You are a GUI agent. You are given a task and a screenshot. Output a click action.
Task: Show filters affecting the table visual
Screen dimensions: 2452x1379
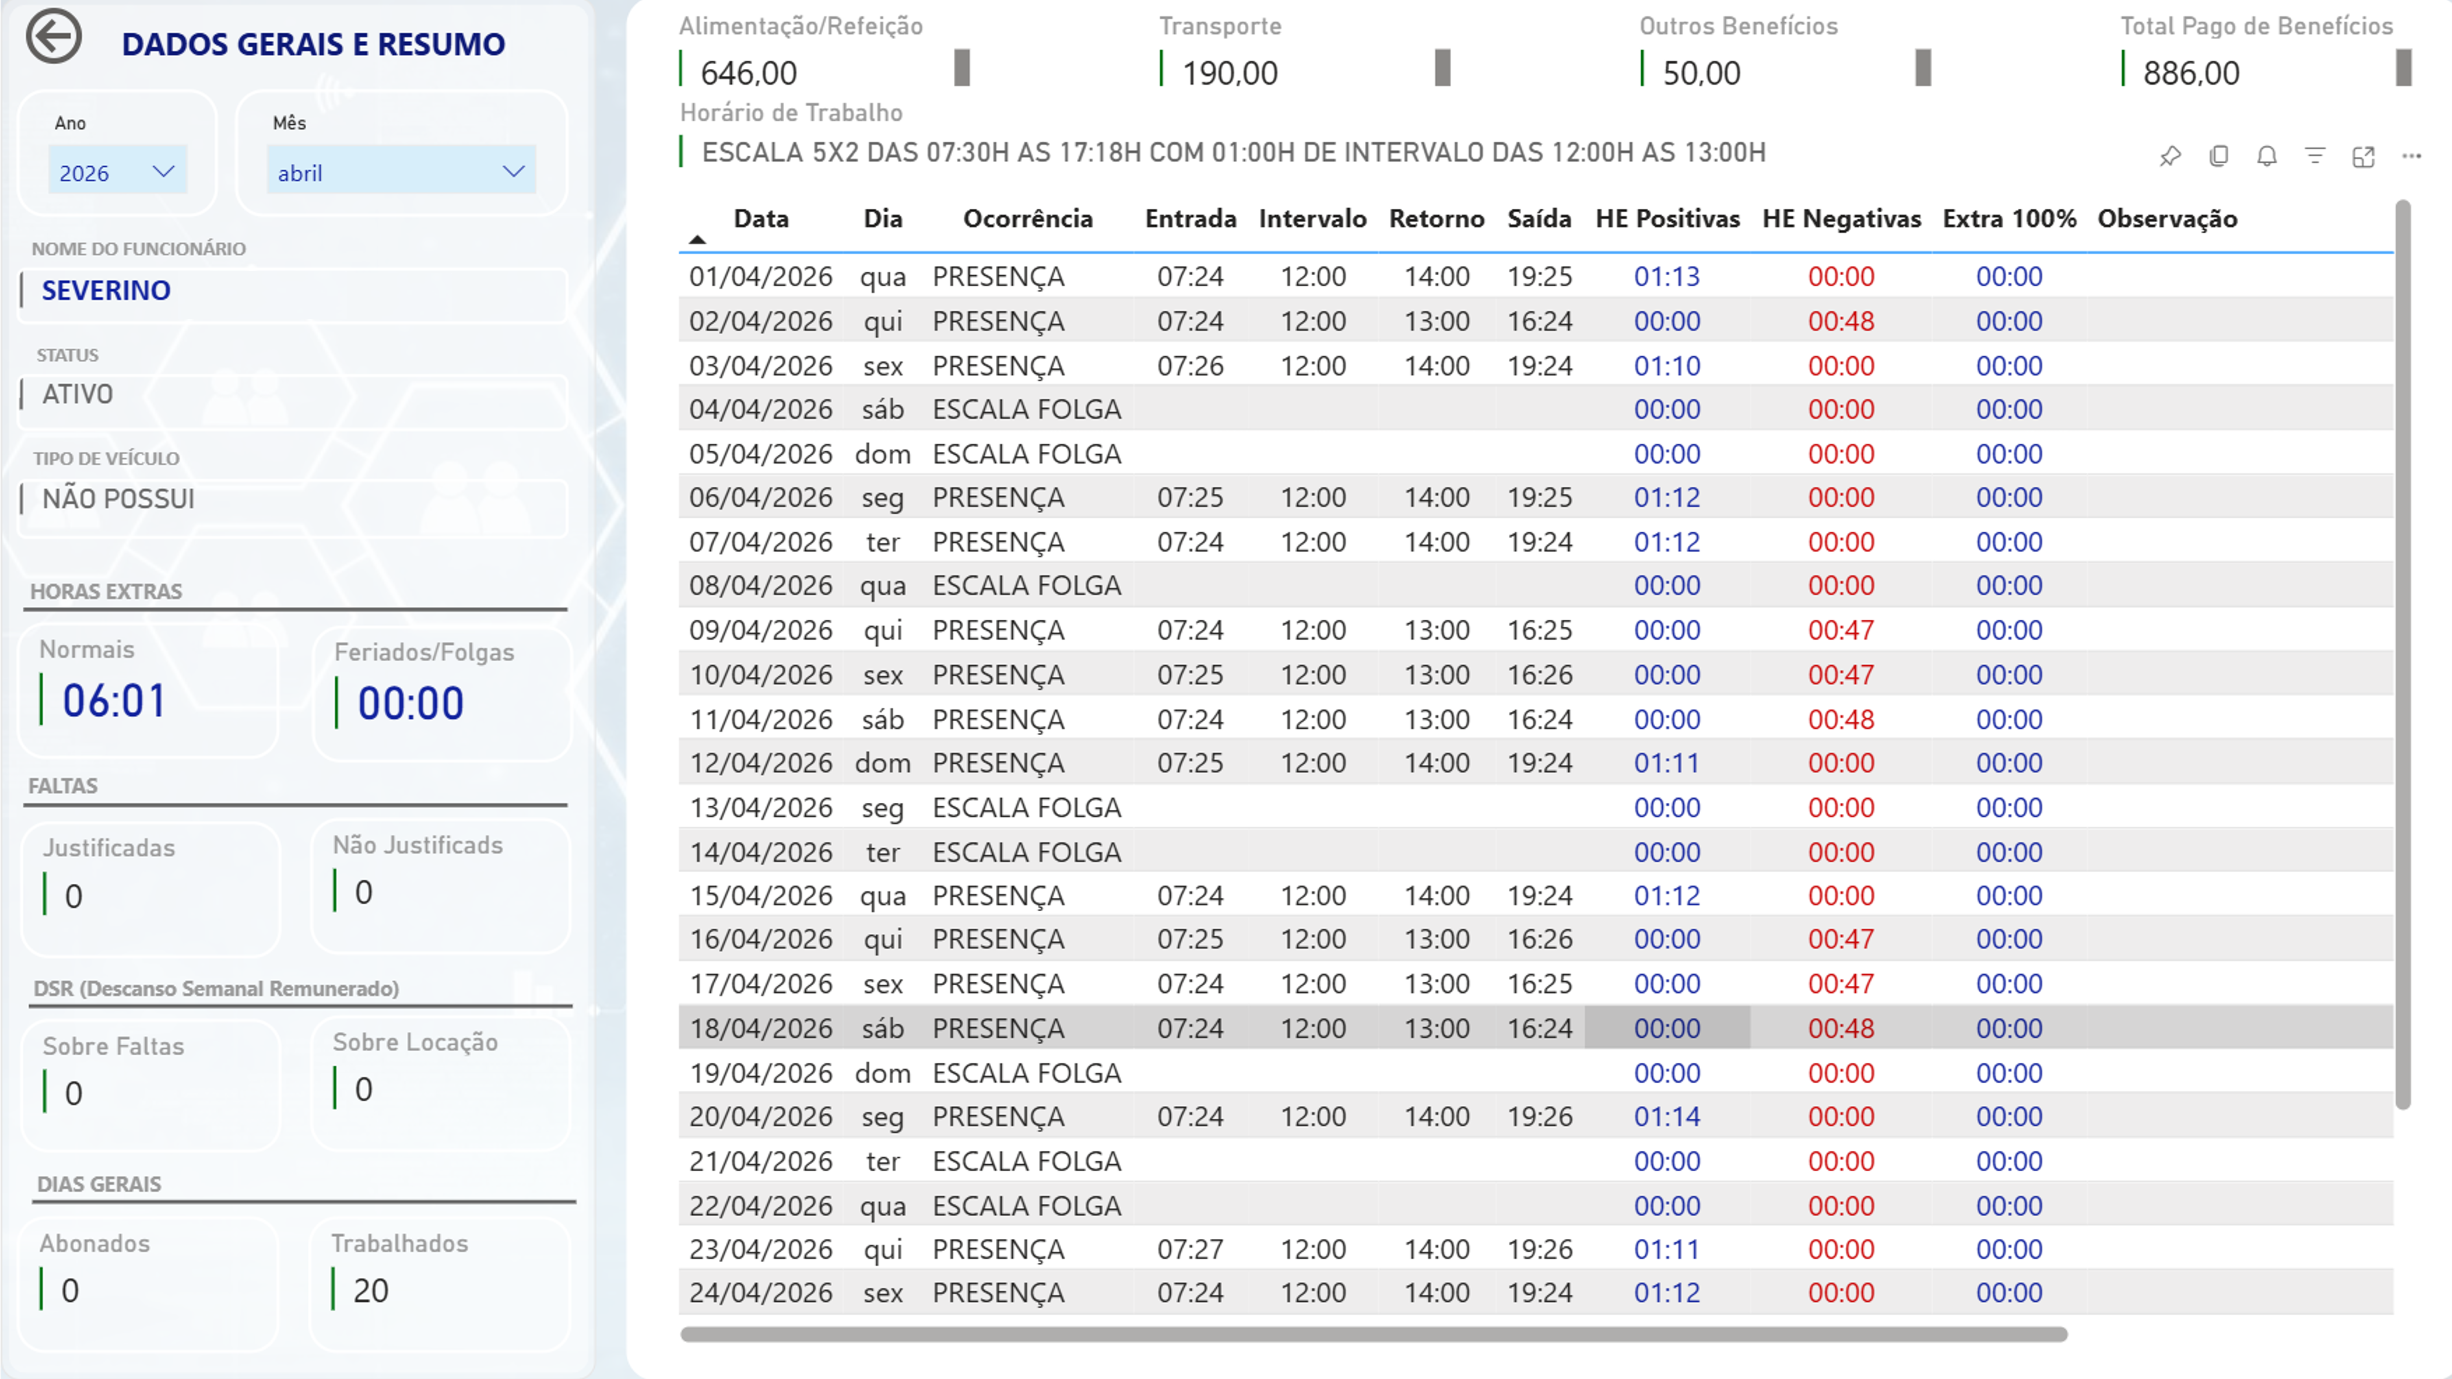[2315, 156]
